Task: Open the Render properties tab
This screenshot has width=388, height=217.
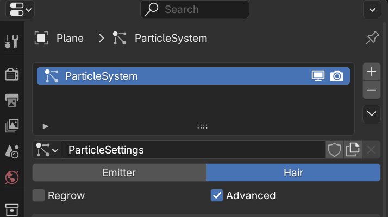Action: pos(12,74)
